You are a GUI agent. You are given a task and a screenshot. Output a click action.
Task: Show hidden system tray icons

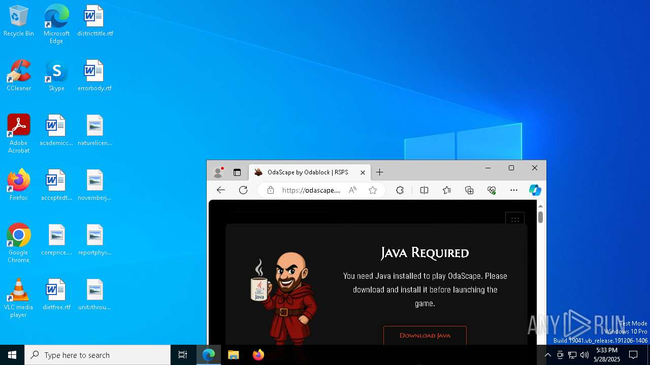pos(547,355)
